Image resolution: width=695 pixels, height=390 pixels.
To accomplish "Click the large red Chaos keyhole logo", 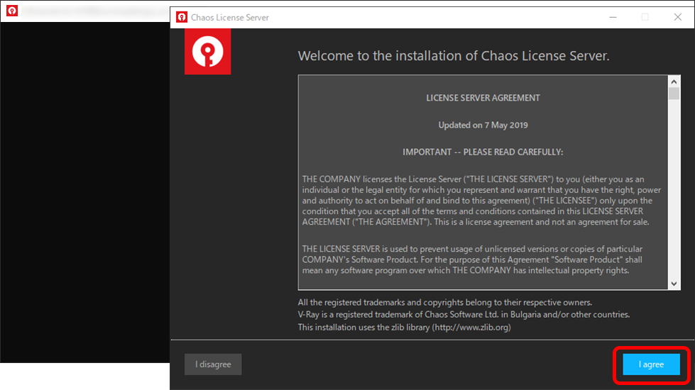I will (207, 51).
